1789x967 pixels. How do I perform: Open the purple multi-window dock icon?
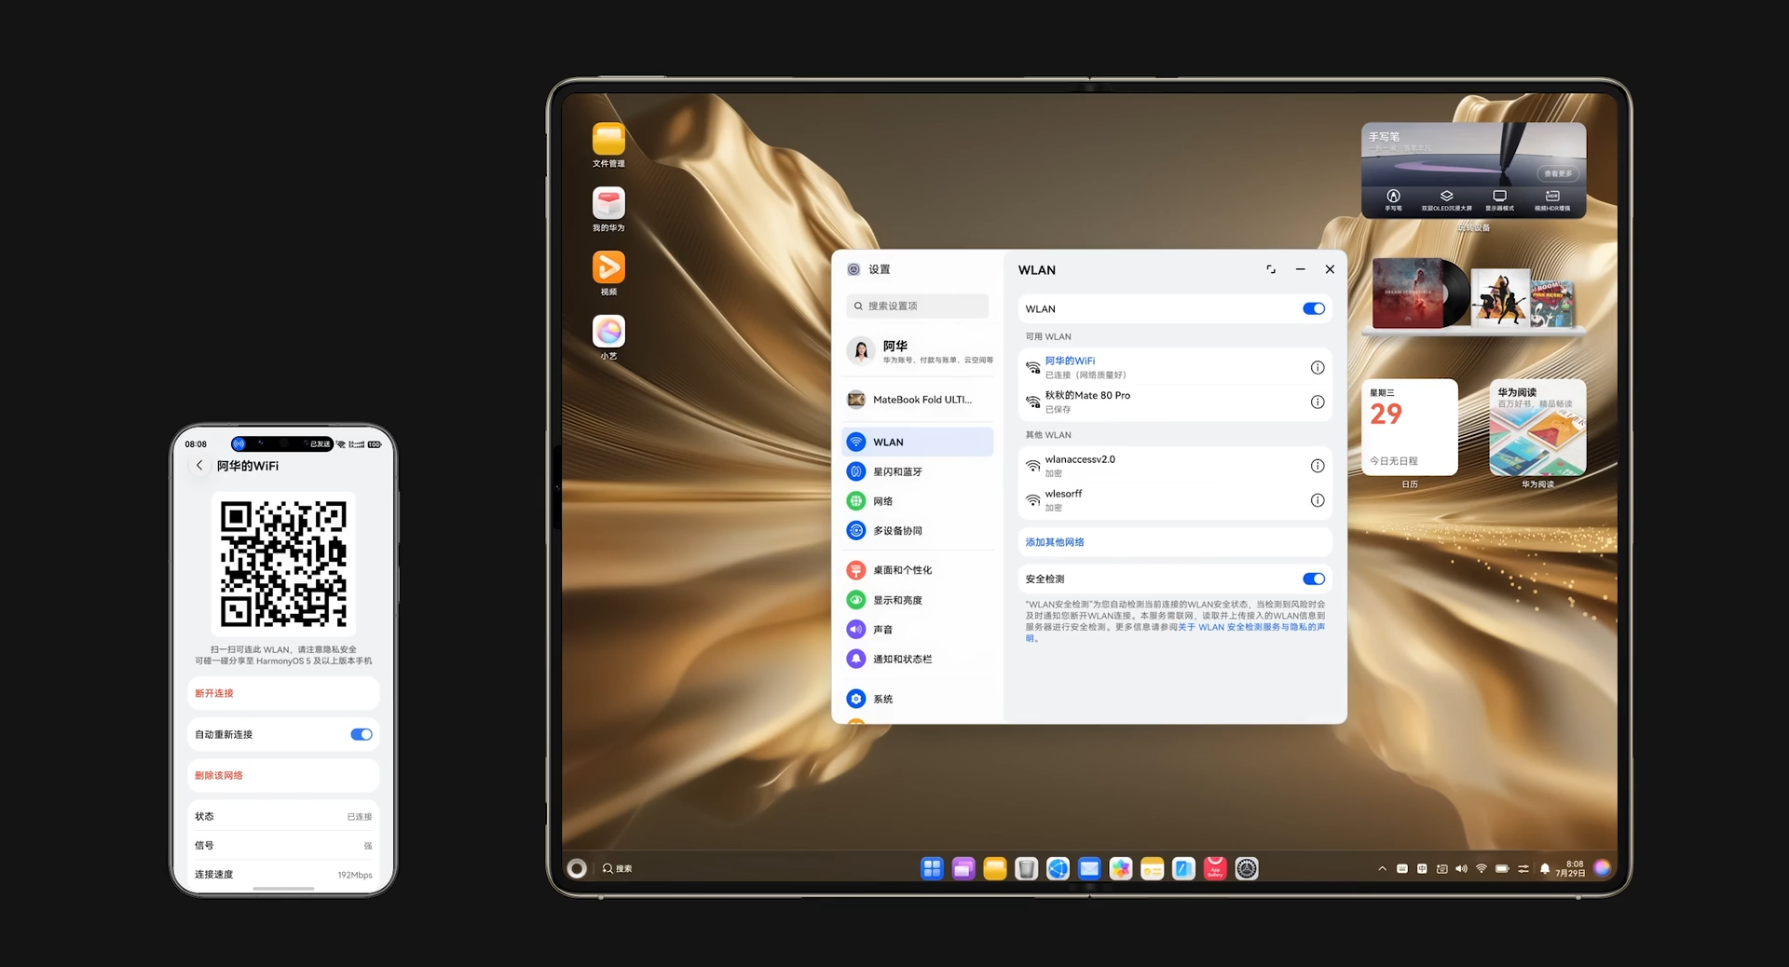tap(963, 868)
